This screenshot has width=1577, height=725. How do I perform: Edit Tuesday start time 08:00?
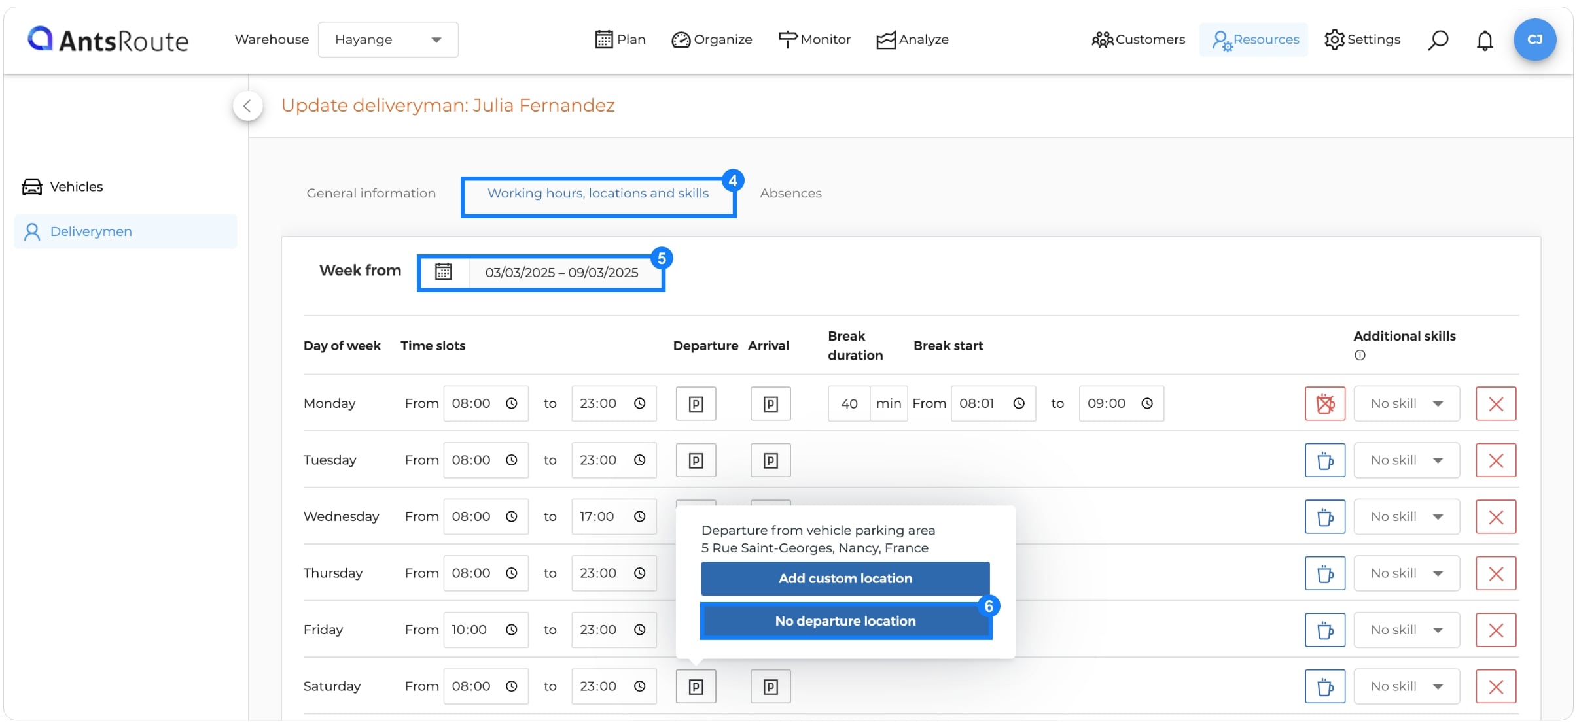point(486,460)
